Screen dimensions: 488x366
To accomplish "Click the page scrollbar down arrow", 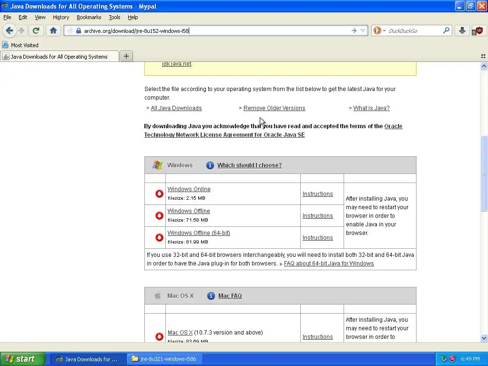I will tap(484, 338).
